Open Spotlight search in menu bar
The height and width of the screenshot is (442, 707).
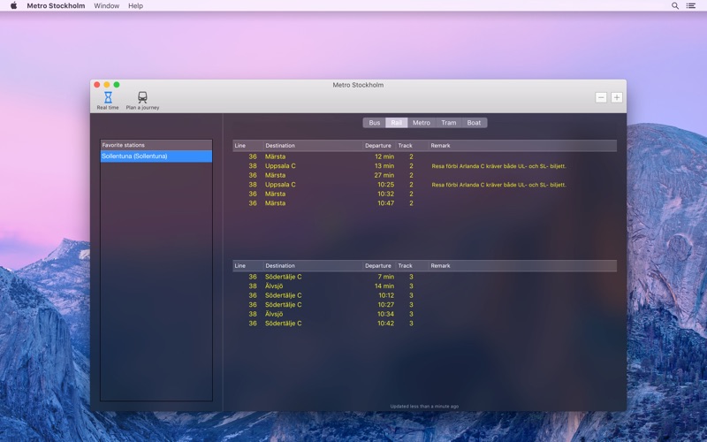(x=675, y=5)
